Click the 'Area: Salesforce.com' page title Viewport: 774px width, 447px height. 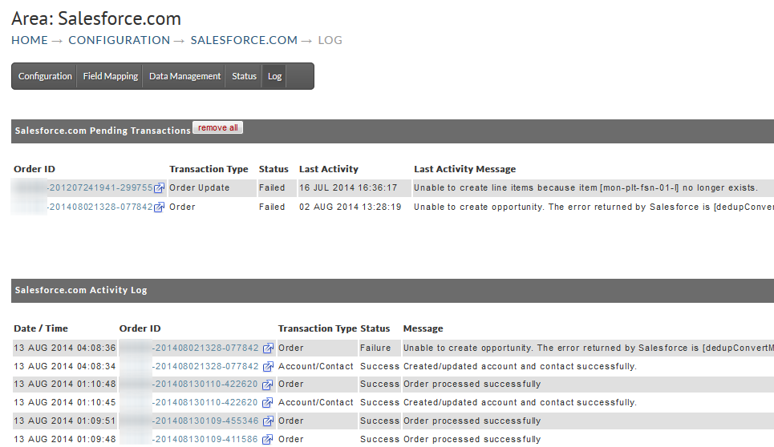(96, 18)
